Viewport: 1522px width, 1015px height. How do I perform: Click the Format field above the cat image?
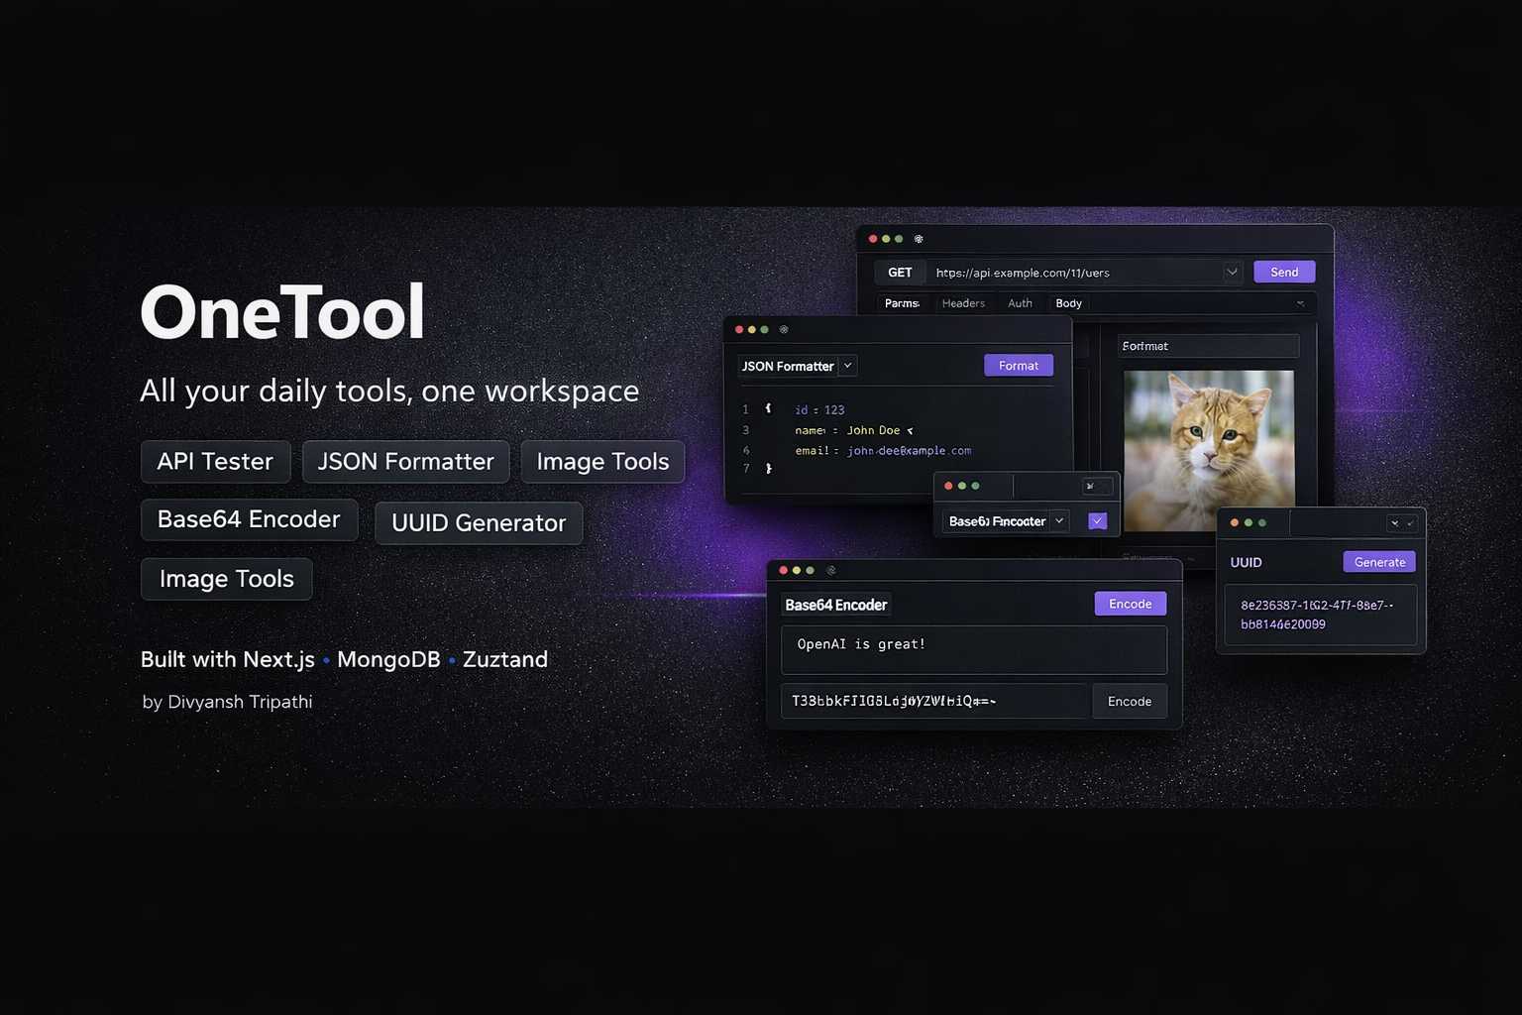pyautogui.click(x=1208, y=346)
